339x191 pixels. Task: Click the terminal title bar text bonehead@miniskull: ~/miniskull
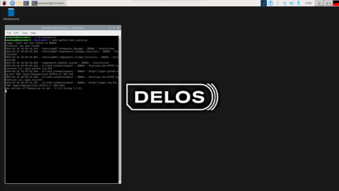click(x=63, y=28)
